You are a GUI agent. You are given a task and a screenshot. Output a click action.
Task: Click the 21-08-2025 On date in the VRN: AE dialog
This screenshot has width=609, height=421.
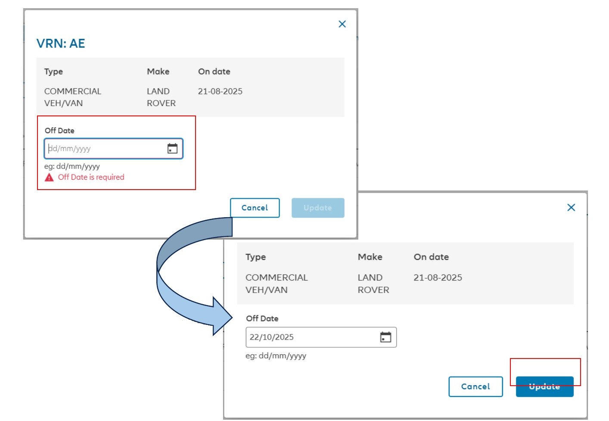coord(220,91)
